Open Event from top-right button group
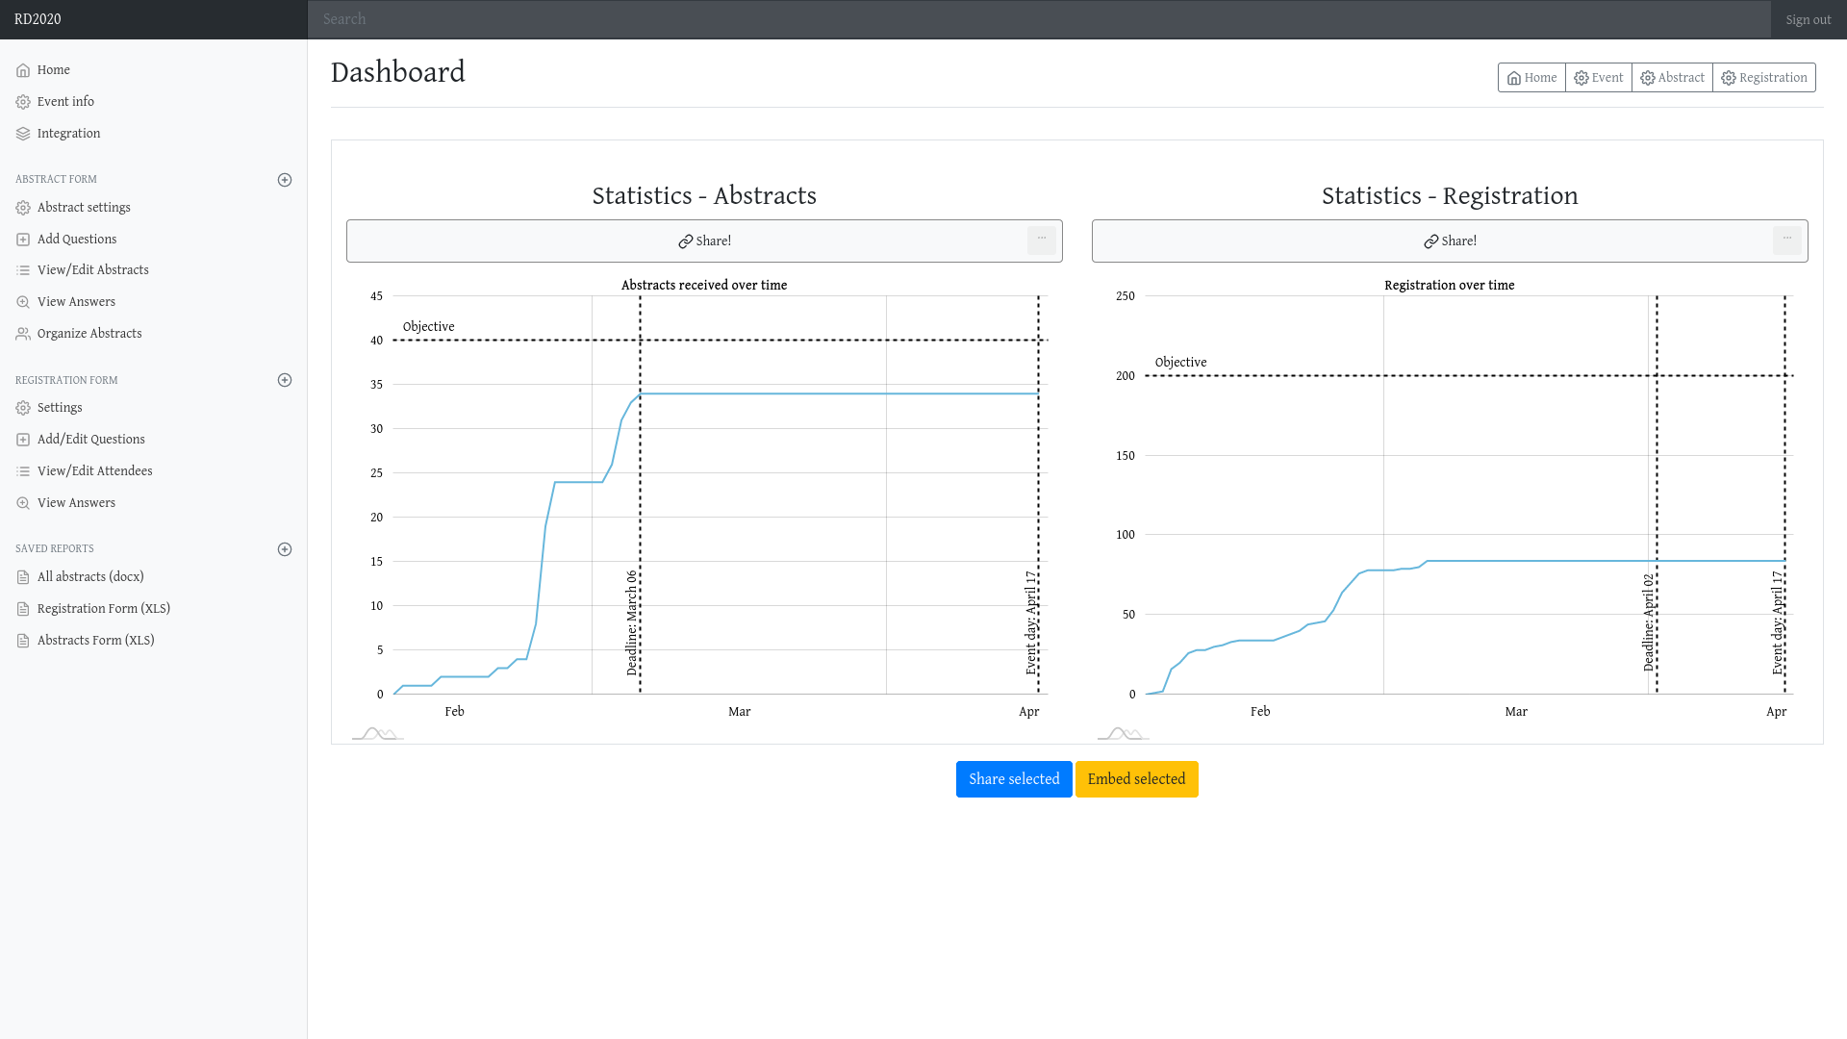Viewport: 1847px width, 1039px height. (x=1599, y=78)
